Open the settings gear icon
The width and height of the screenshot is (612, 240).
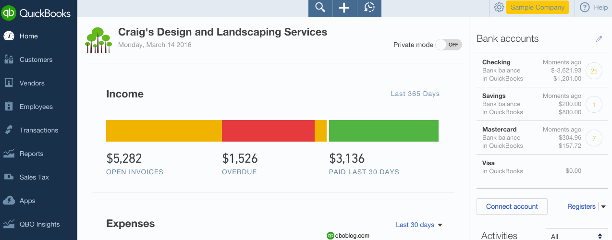(499, 8)
